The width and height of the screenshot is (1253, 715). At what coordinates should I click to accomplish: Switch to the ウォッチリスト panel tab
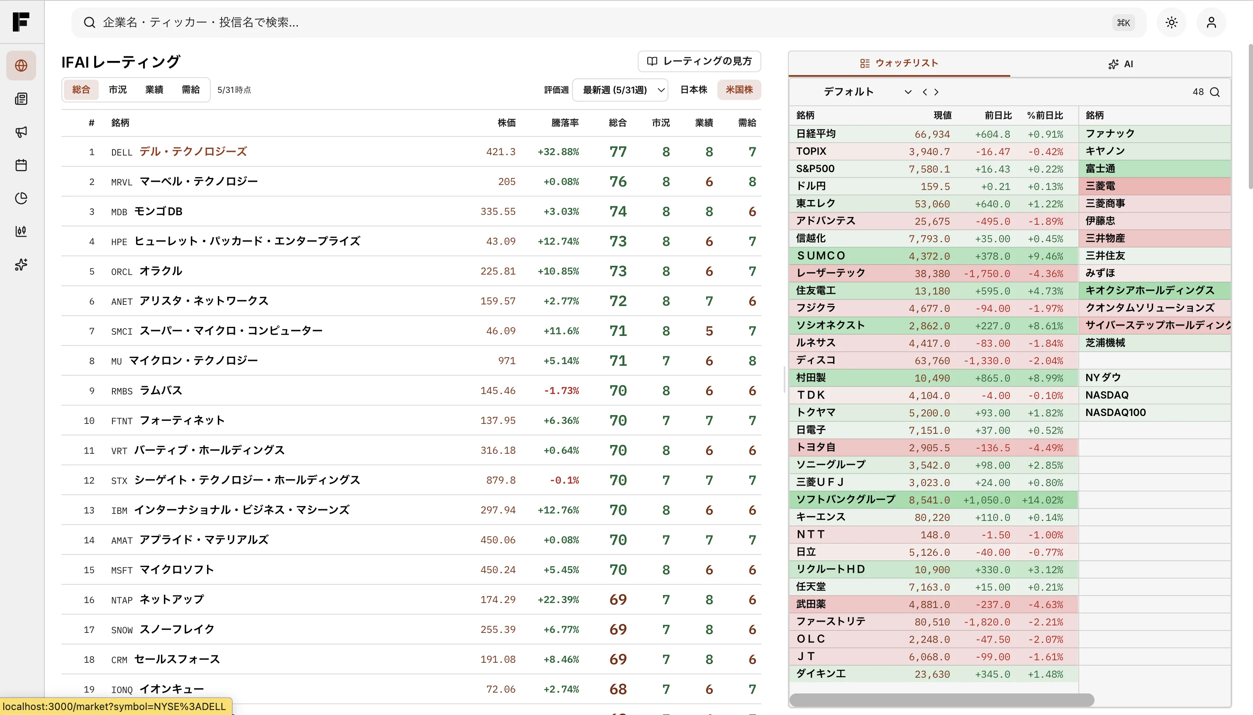pyautogui.click(x=900, y=63)
